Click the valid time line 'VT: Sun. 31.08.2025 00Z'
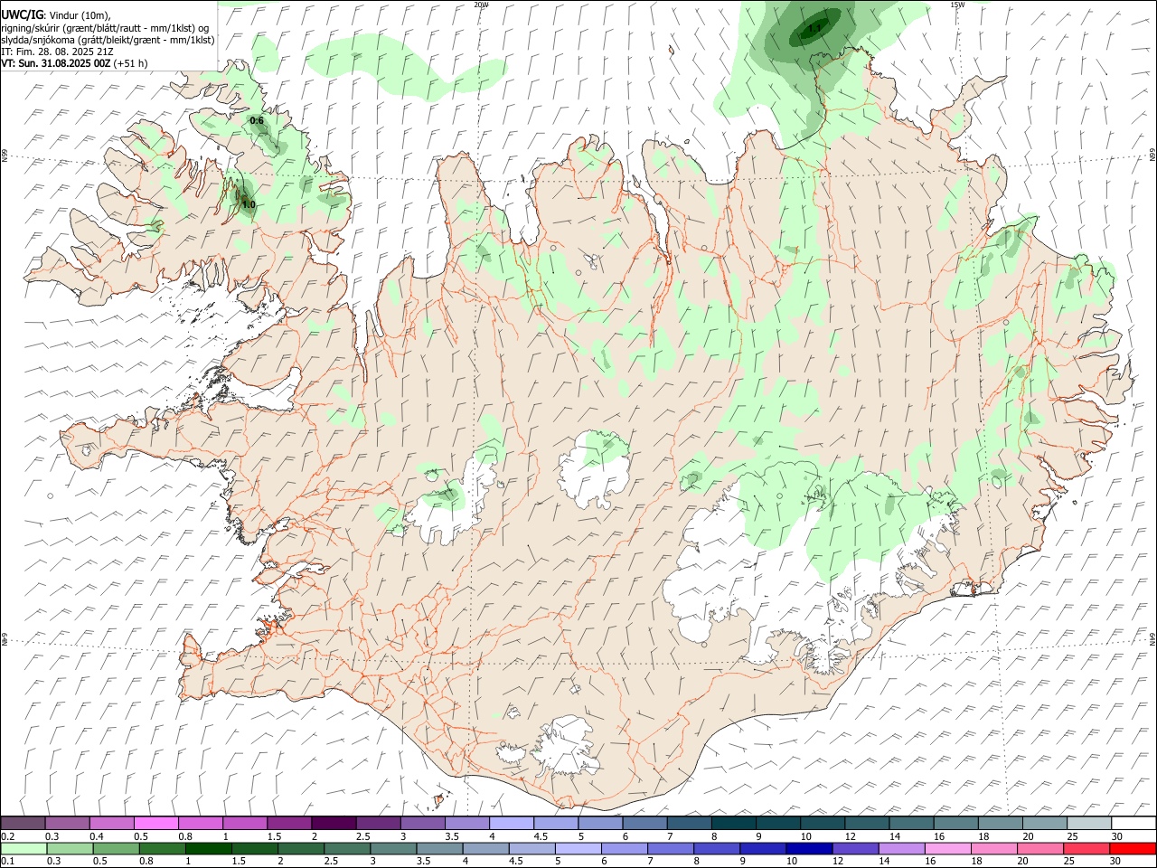The height and width of the screenshot is (868, 1157). (56, 63)
